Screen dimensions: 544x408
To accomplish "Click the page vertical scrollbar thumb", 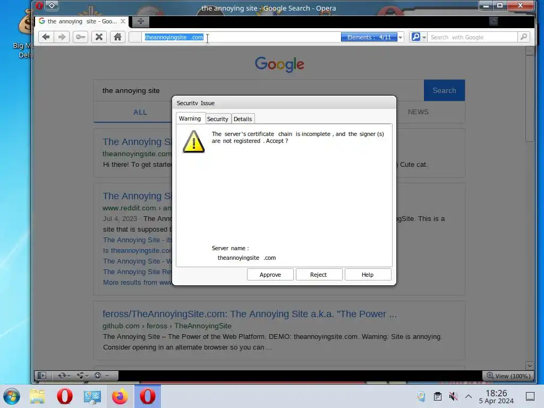I will point(530,98).
